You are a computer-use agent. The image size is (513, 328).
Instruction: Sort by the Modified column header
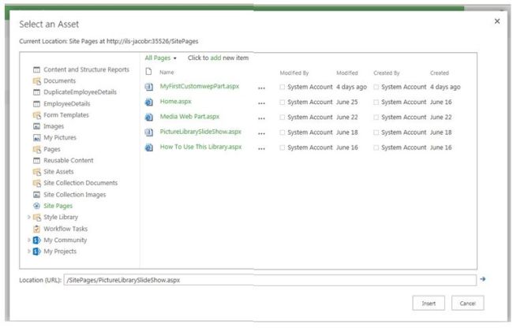coord(346,73)
